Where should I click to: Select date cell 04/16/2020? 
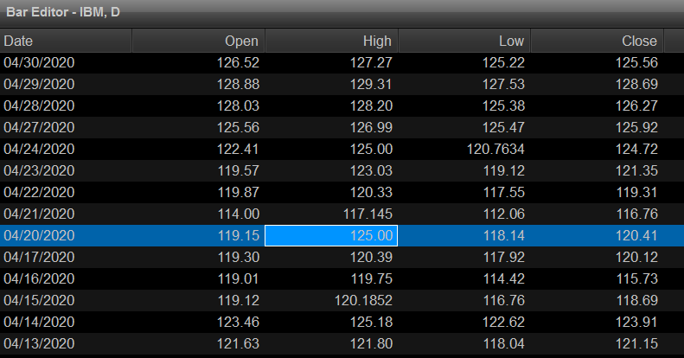(39, 278)
